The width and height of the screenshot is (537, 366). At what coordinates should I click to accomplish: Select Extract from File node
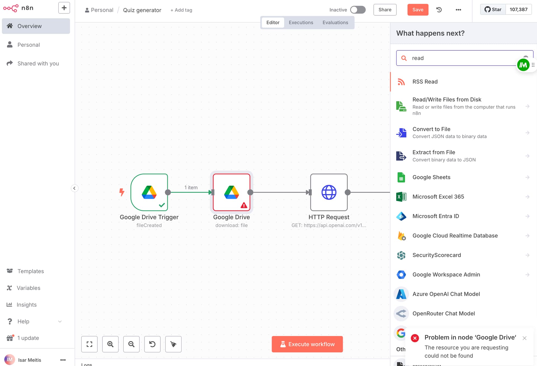pyautogui.click(x=464, y=156)
